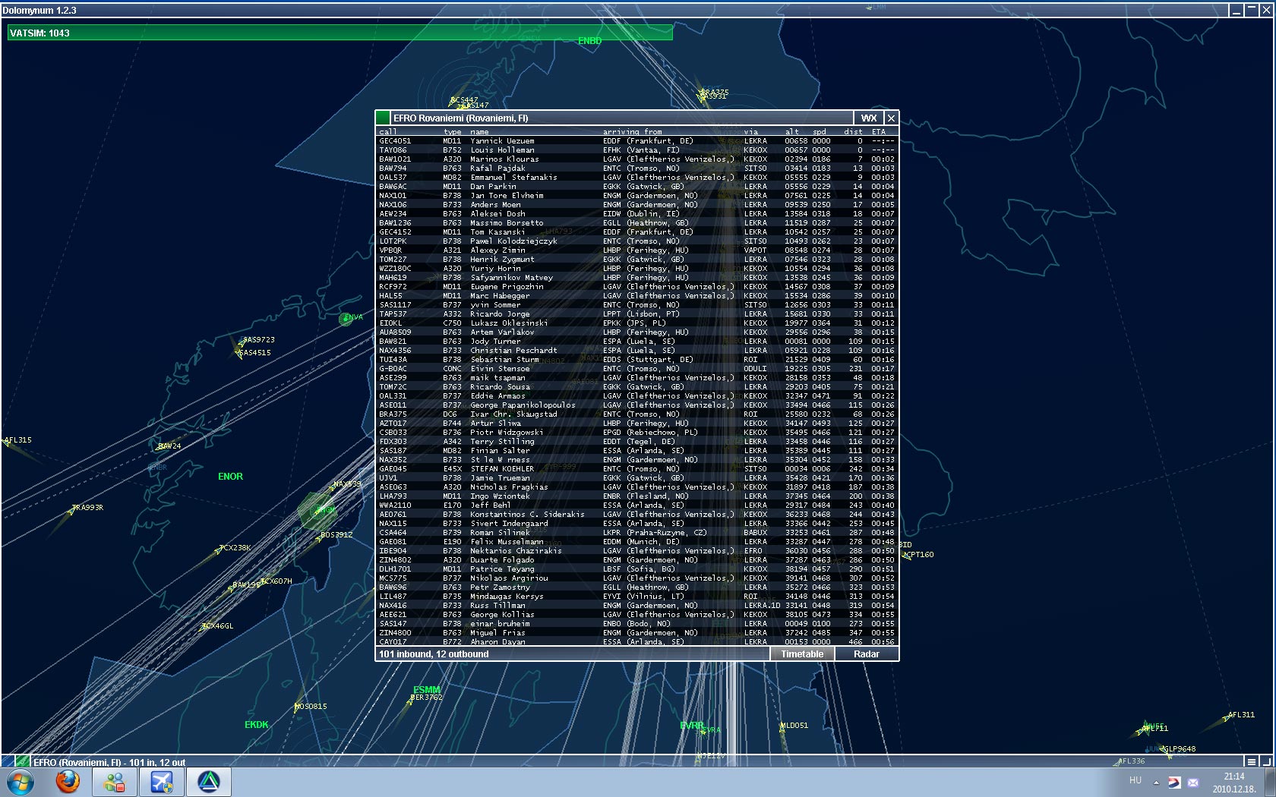Select flight AEW234 in the list

(637, 214)
